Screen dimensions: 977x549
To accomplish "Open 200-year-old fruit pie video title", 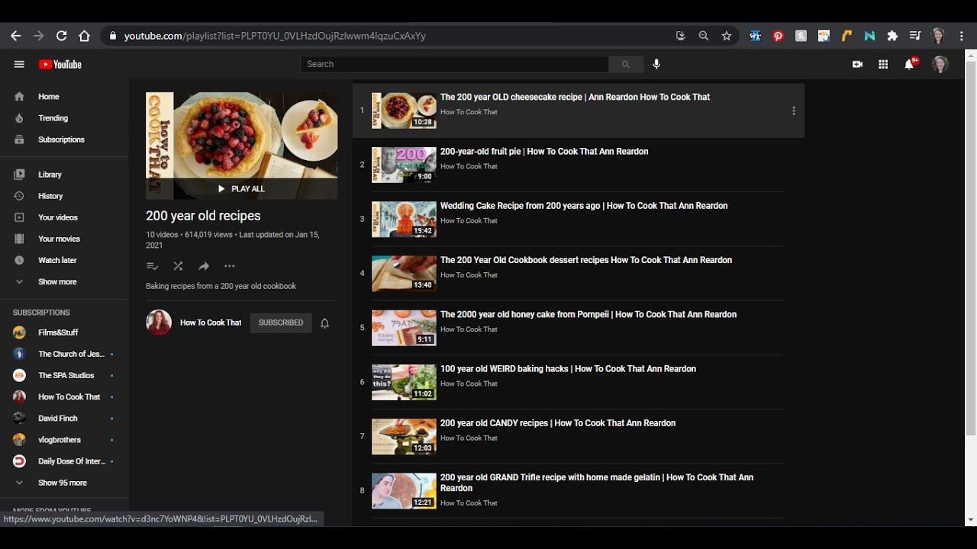I will point(544,152).
